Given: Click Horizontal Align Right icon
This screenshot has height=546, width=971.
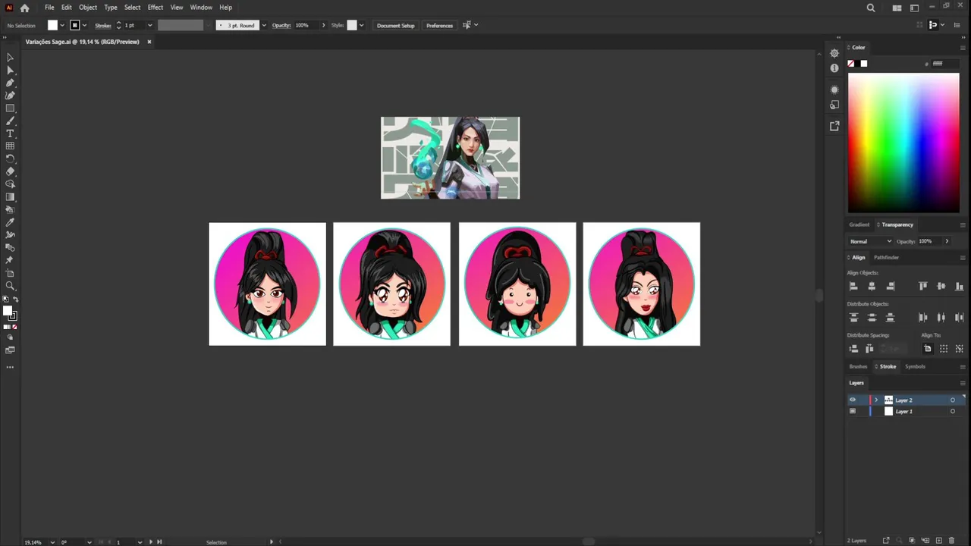Looking at the screenshot, I should click(x=891, y=286).
